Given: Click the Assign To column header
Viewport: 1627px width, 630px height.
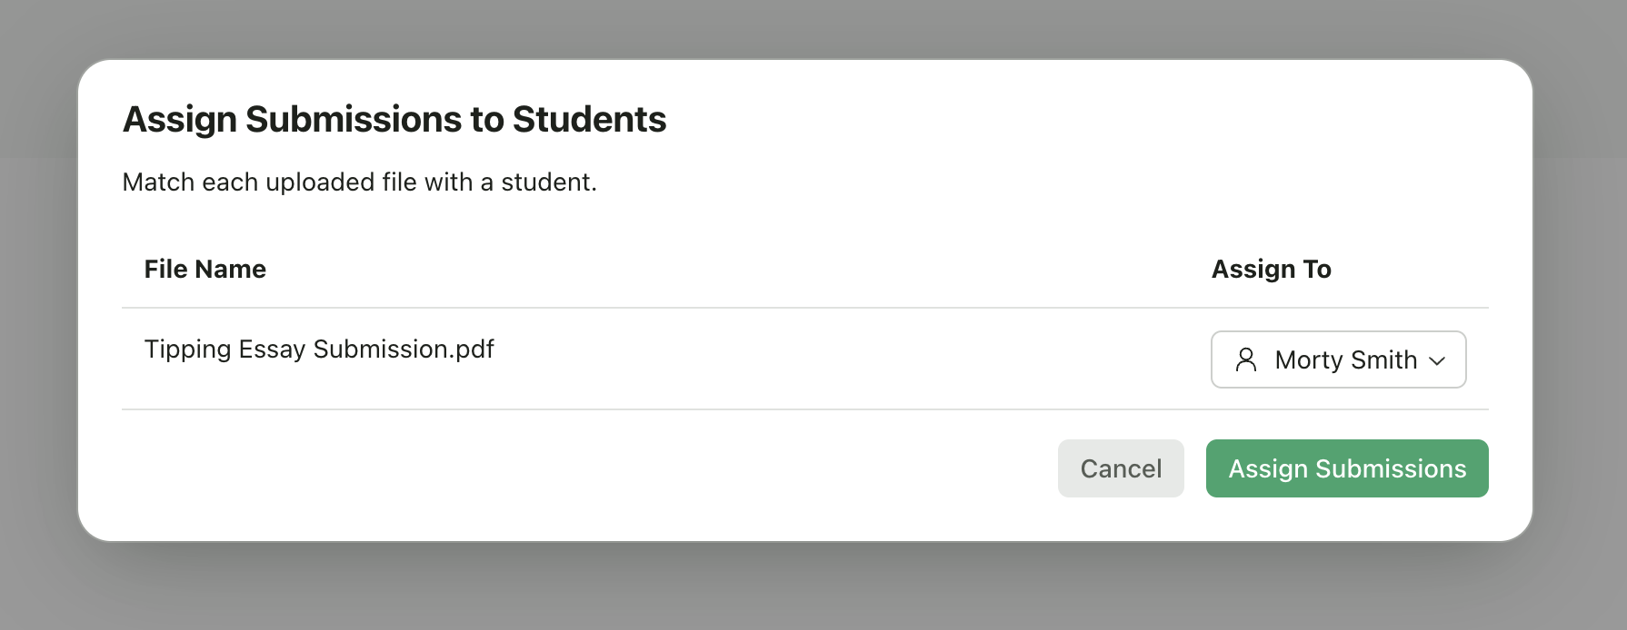Looking at the screenshot, I should (x=1271, y=269).
